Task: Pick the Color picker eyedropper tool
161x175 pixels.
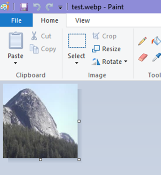Action: [x=157, y=57]
